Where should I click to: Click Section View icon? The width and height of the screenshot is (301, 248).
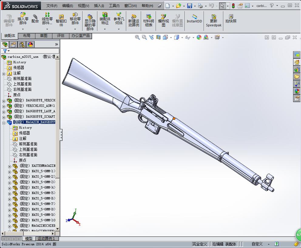[158, 37]
